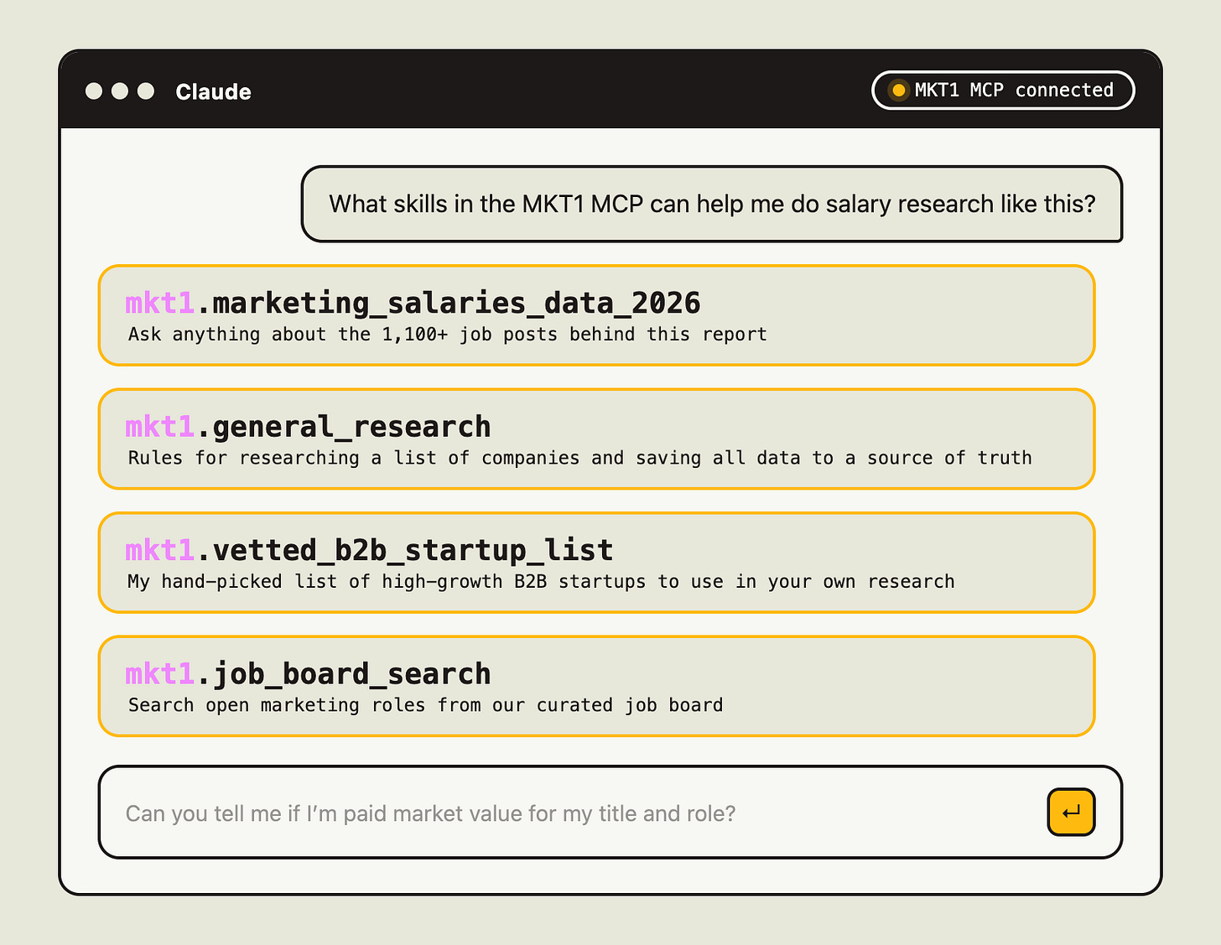
Task: Click the Claude window title
Action: [213, 91]
